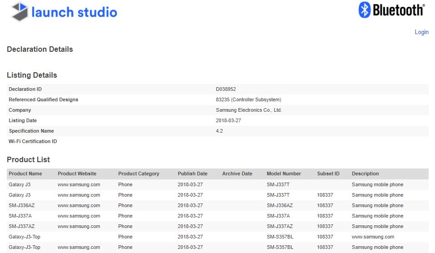
Task: Click the Product Website column header
Action: coord(77,174)
